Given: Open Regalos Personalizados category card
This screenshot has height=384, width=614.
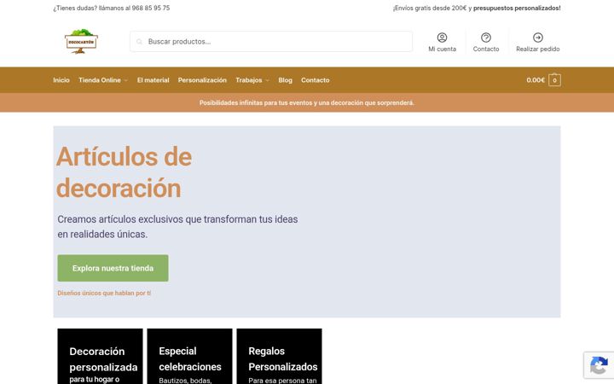Looking at the screenshot, I should pos(279,356).
